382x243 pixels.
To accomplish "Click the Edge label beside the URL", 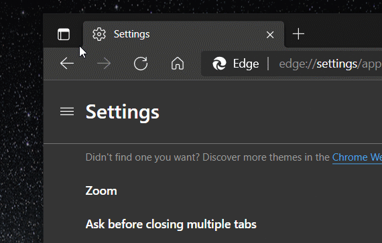I will tap(246, 64).
